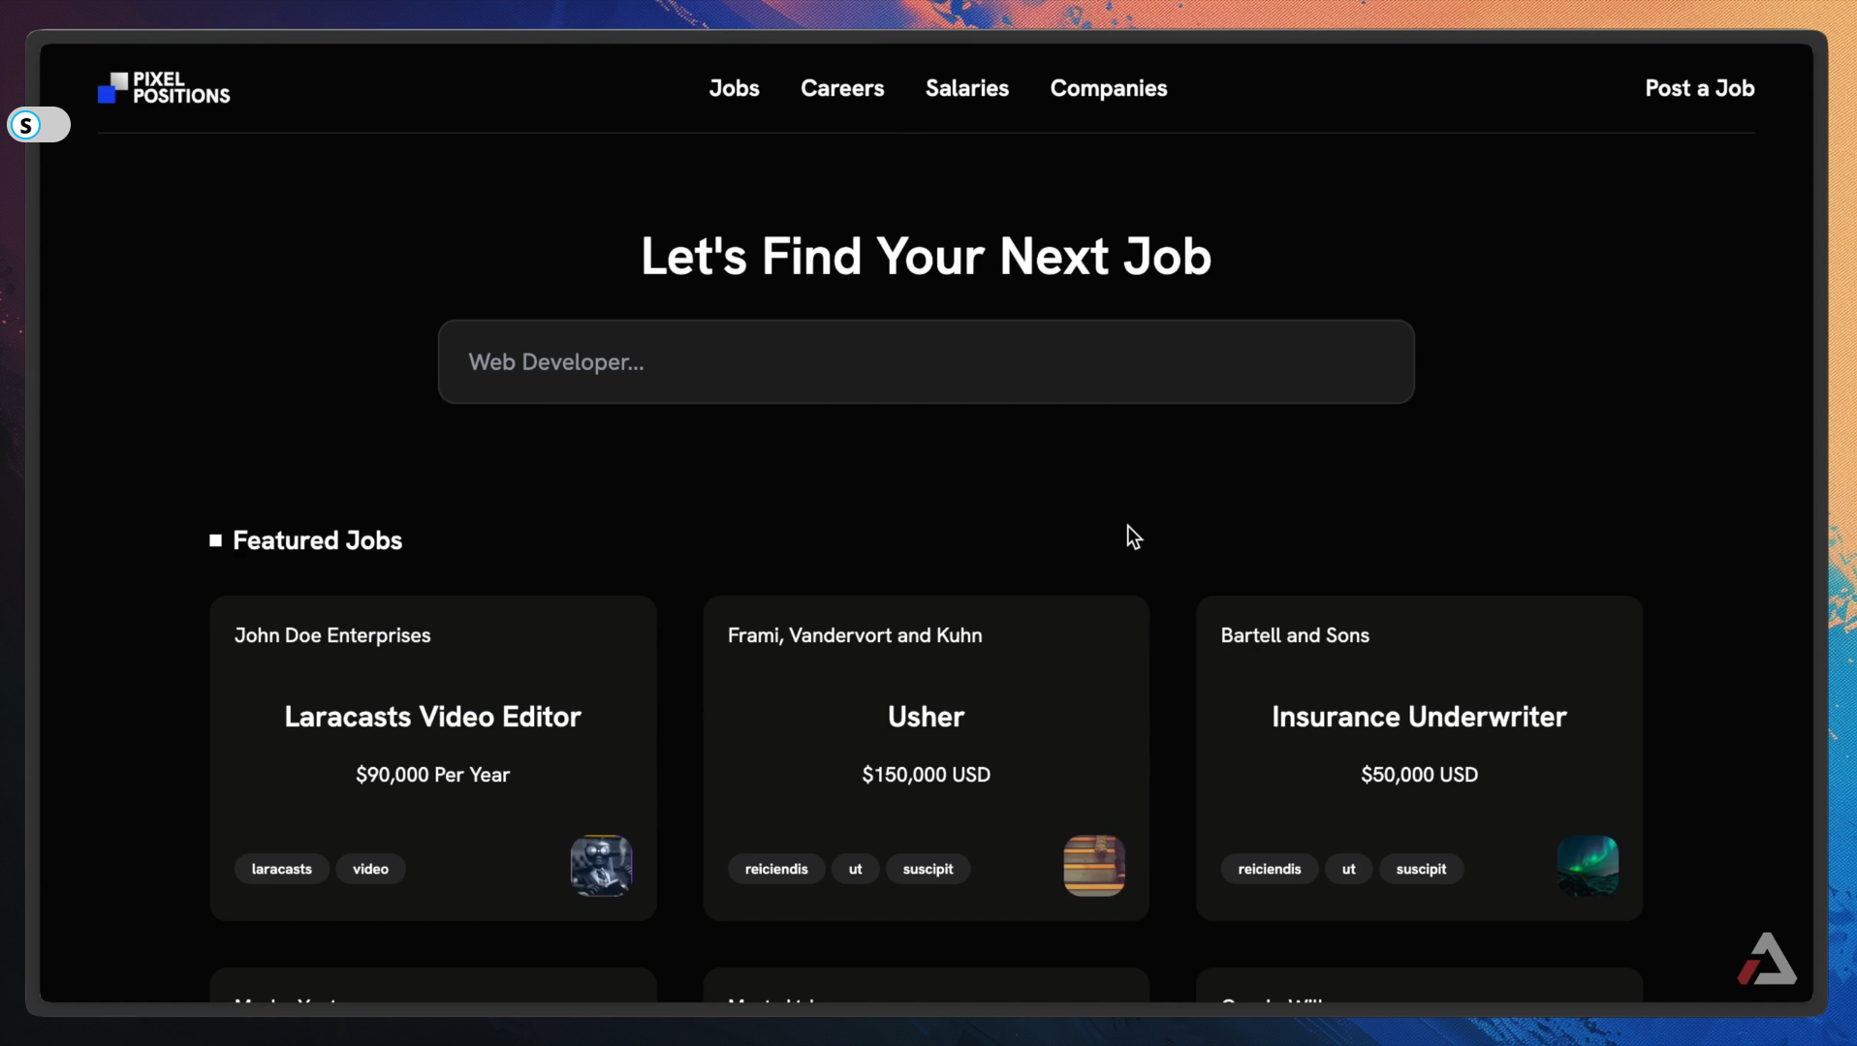Viewport: 1857px width, 1046px height.
Task: Click Frami, Vandervort and Kuhn company name
Action: 855,635
